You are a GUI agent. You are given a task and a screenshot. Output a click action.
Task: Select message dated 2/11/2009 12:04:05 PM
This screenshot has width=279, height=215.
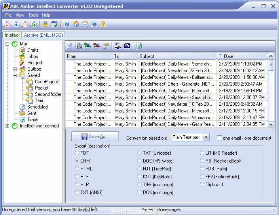(x=167, y=124)
